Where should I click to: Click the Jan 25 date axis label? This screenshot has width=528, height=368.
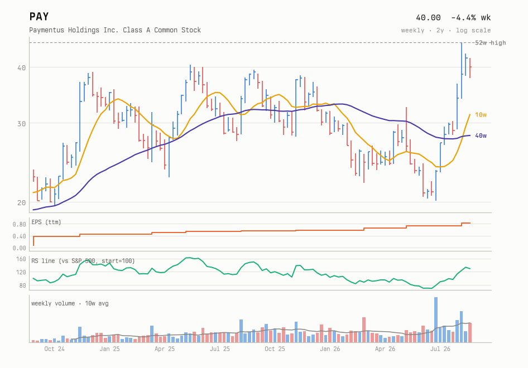pos(109,349)
